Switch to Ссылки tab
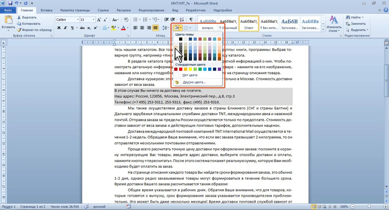389x210 pixels. [103, 10]
